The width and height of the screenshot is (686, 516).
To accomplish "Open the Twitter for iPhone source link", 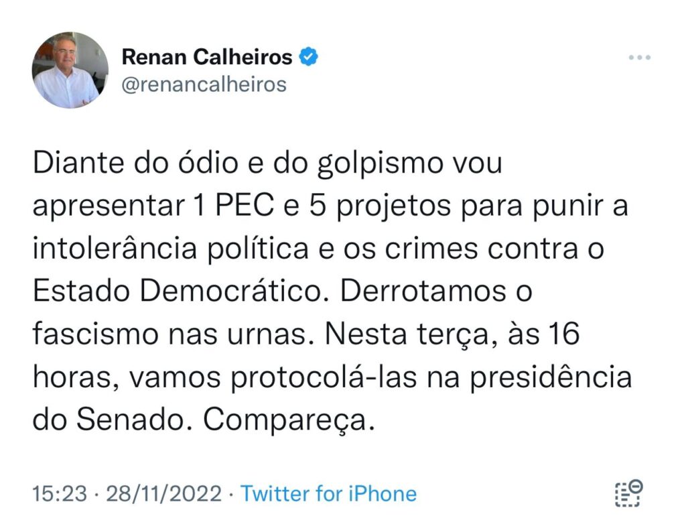I will (x=328, y=495).
